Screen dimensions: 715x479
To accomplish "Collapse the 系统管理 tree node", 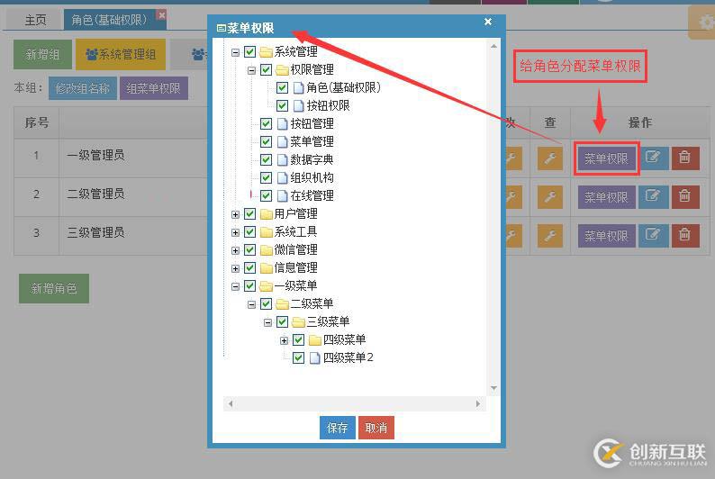I will coord(235,52).
